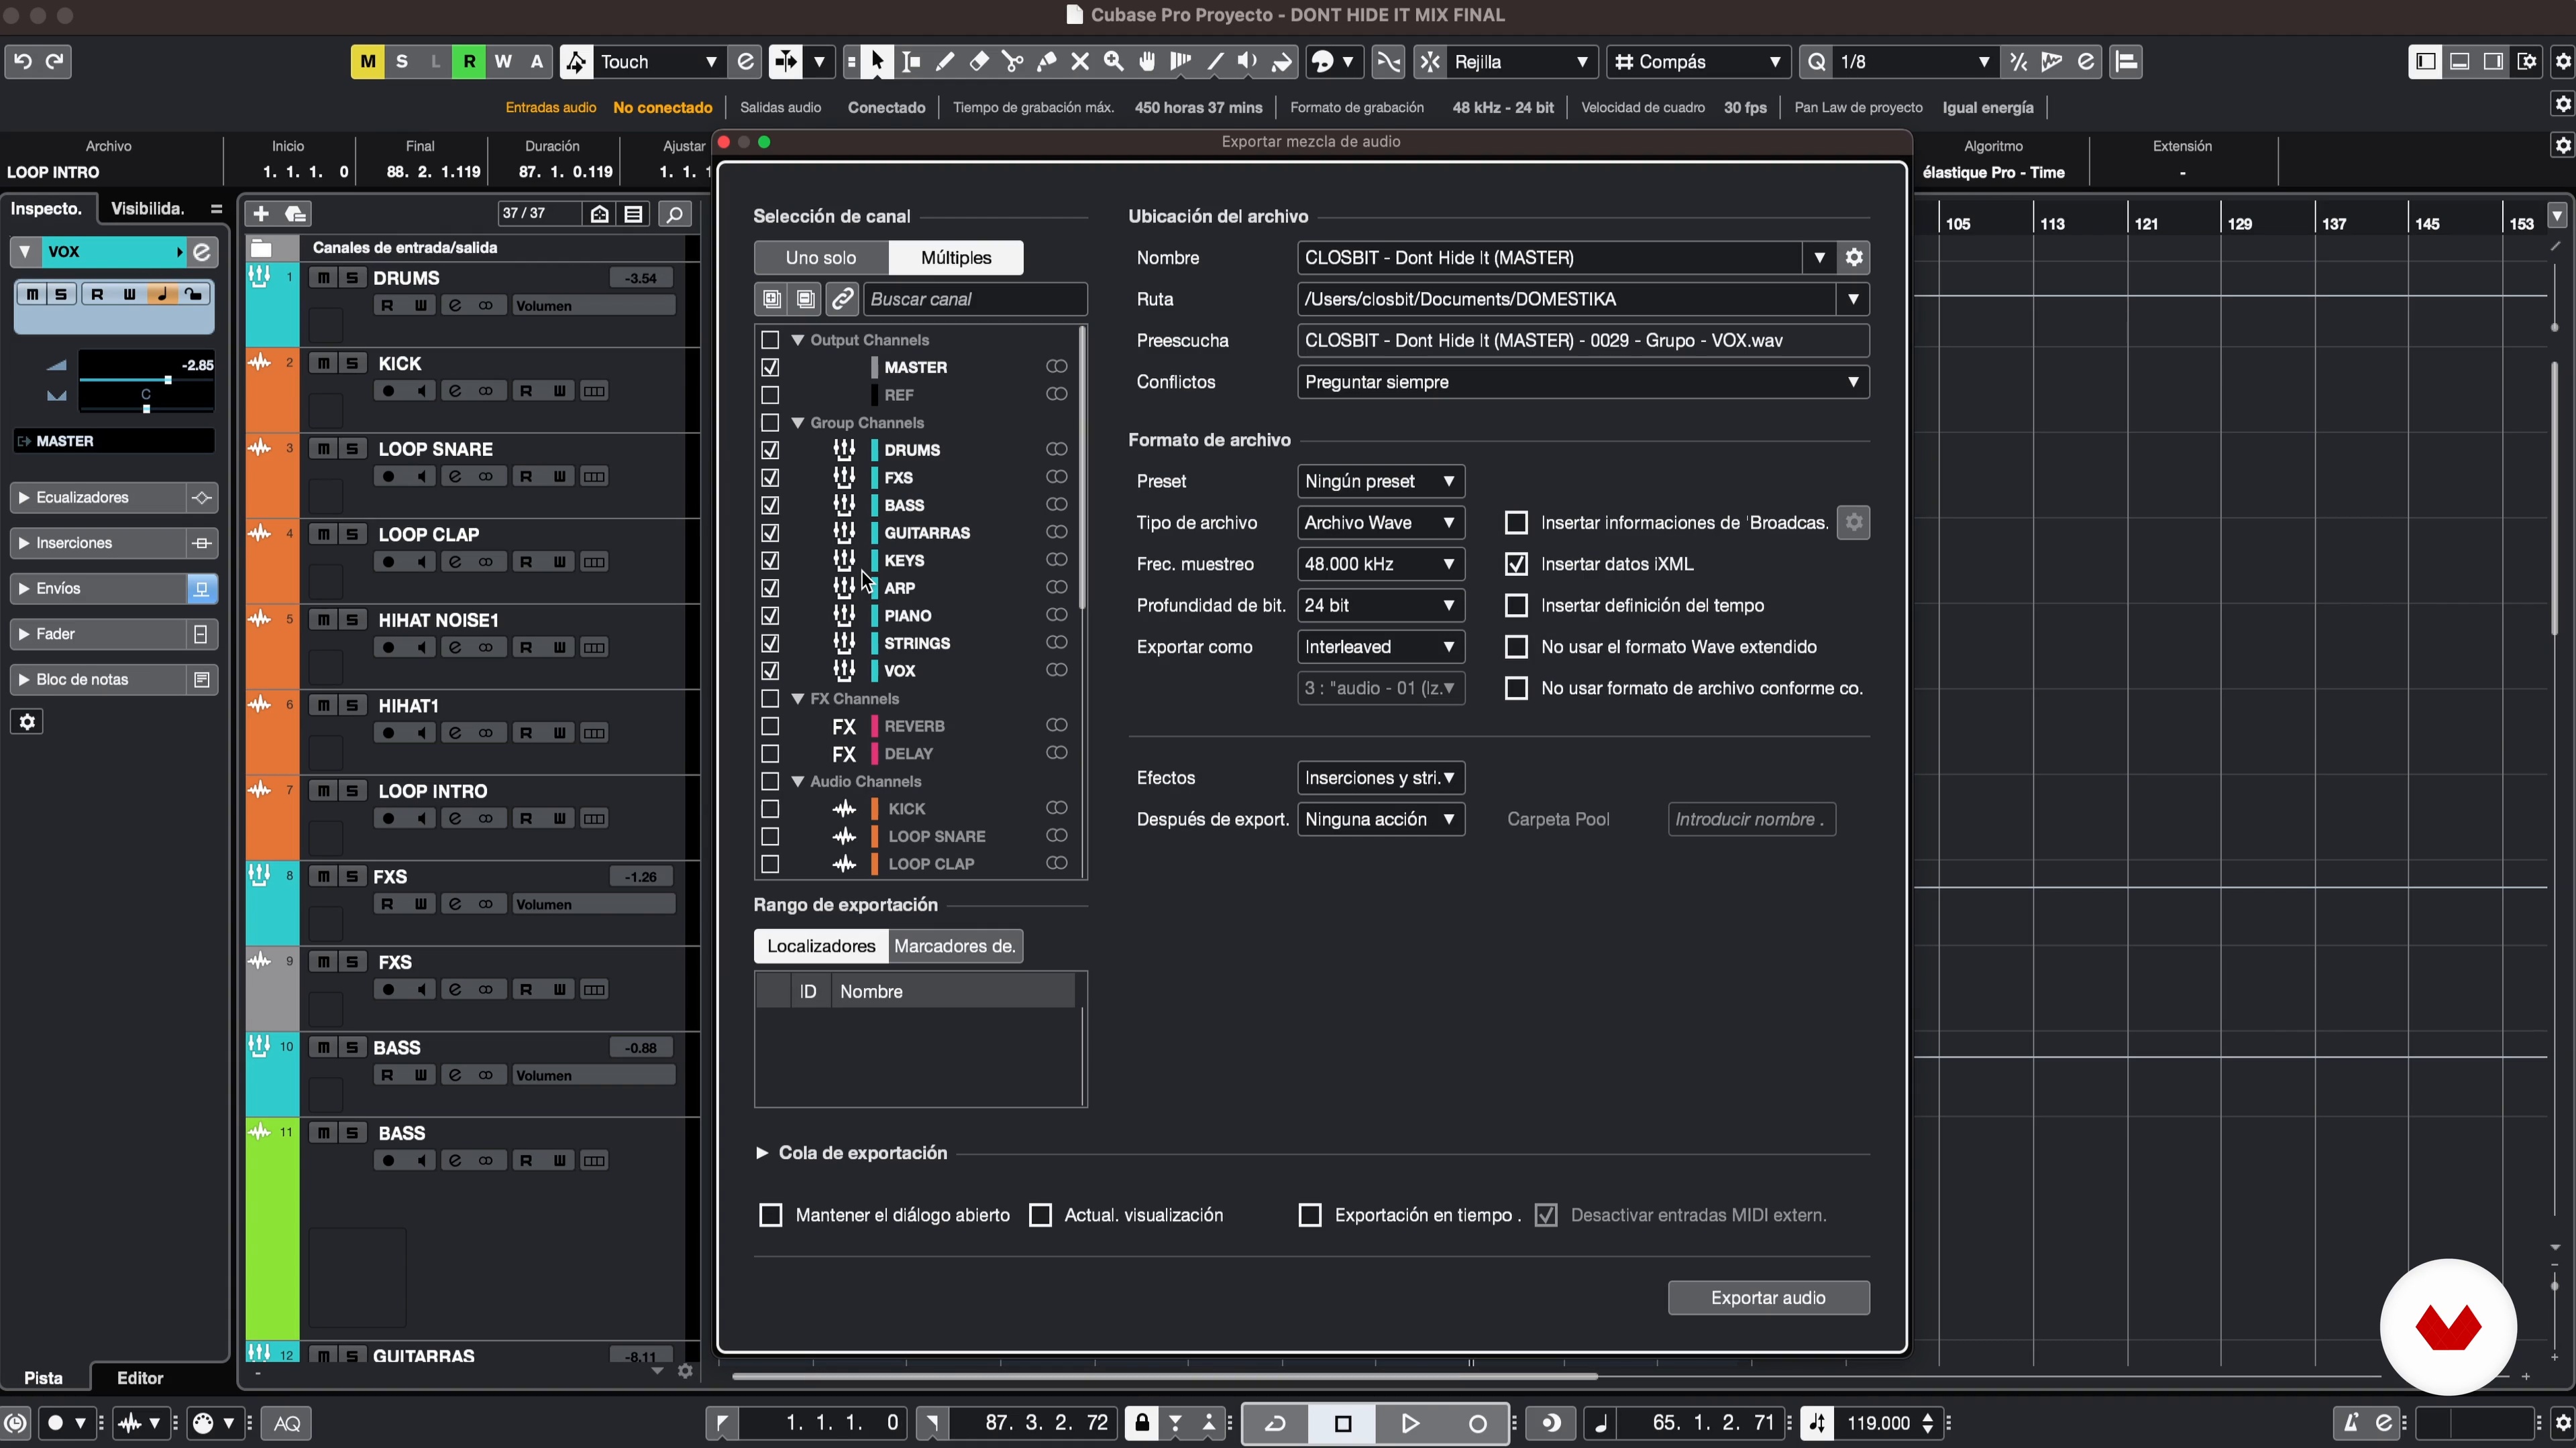The width and height of the screenshot is (2576, 1448).
Task: Uncheck the MASTER output channel
Action: [770, 367]
